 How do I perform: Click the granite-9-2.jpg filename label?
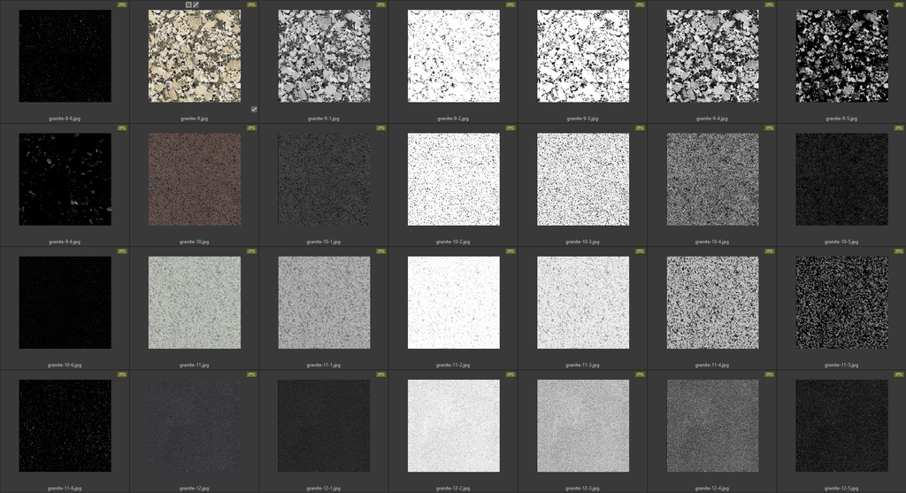[453, 118]
